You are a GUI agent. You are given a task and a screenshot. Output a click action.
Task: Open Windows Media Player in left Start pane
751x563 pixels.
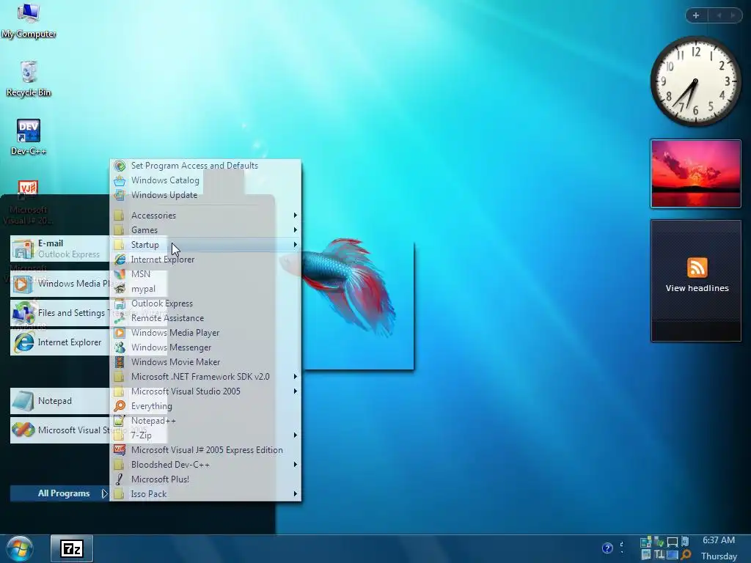[x=60, y=284]
